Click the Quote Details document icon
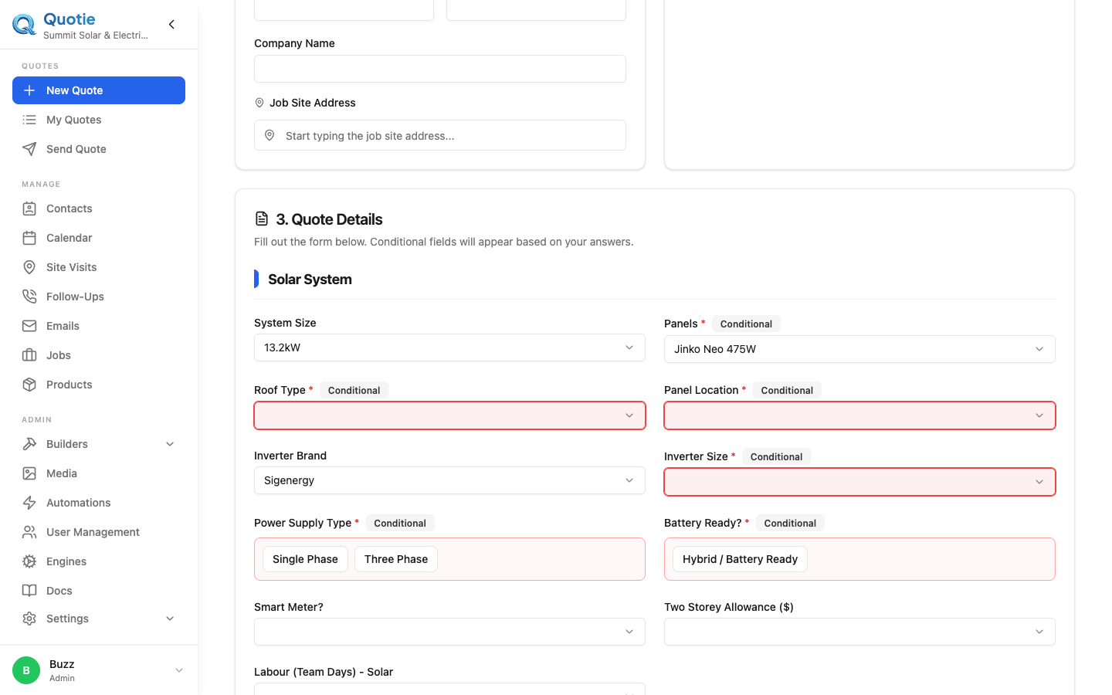The image size is (1112, 695). pyautogui.click(x=262, y=219)
